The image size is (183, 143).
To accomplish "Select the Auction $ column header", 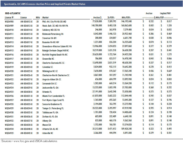I will tap(97, 17).
